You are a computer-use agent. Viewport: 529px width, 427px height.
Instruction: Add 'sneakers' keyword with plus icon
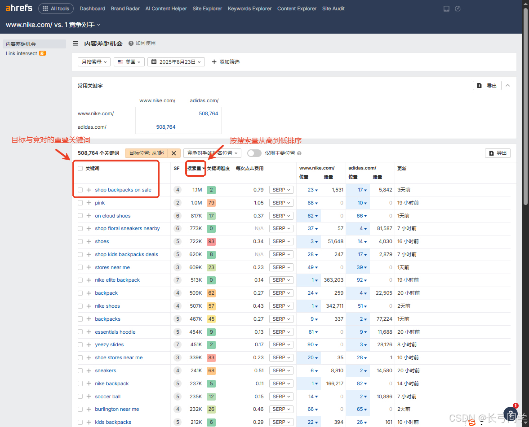(x=89, y=371)
